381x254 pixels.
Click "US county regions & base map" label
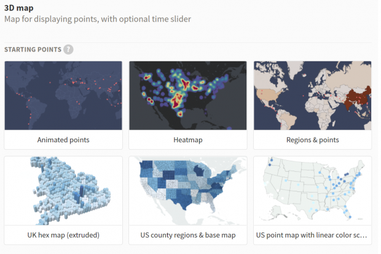187,235
